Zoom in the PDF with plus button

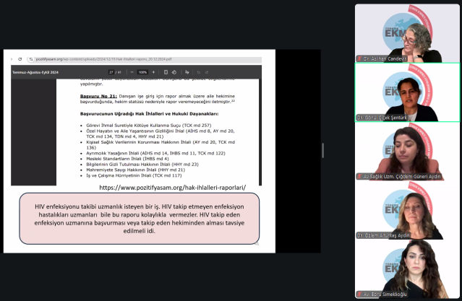click(x=154, y=72)
